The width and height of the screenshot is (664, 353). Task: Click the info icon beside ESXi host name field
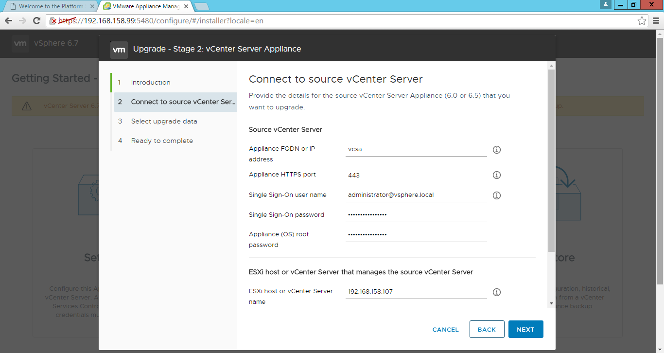tap(496, 292)
